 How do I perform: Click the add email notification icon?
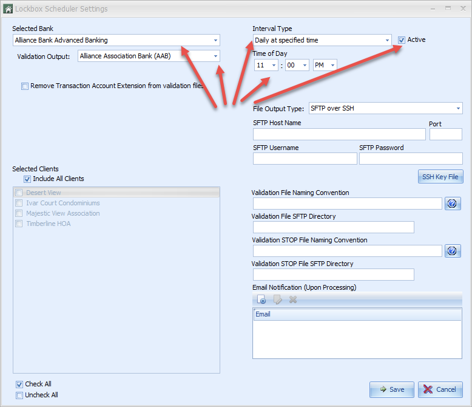[261, 299]
